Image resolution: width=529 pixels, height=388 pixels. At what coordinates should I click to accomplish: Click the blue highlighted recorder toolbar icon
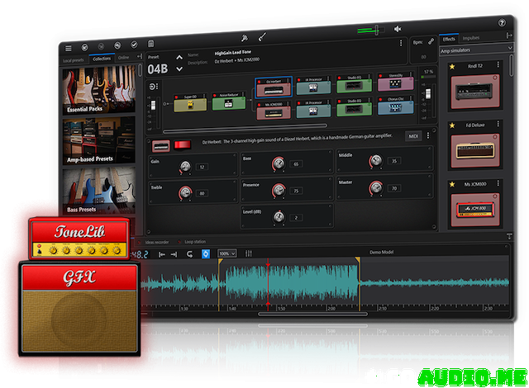[206, 253]
